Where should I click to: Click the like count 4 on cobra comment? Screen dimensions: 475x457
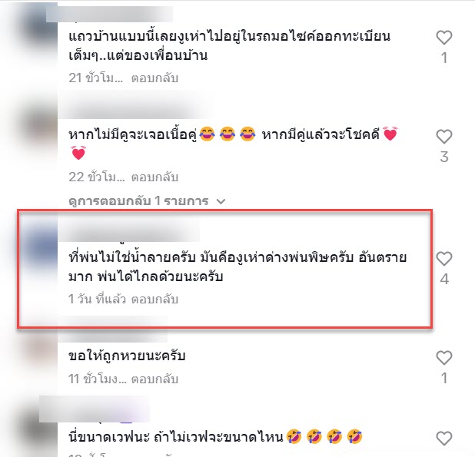click(444, 279)
